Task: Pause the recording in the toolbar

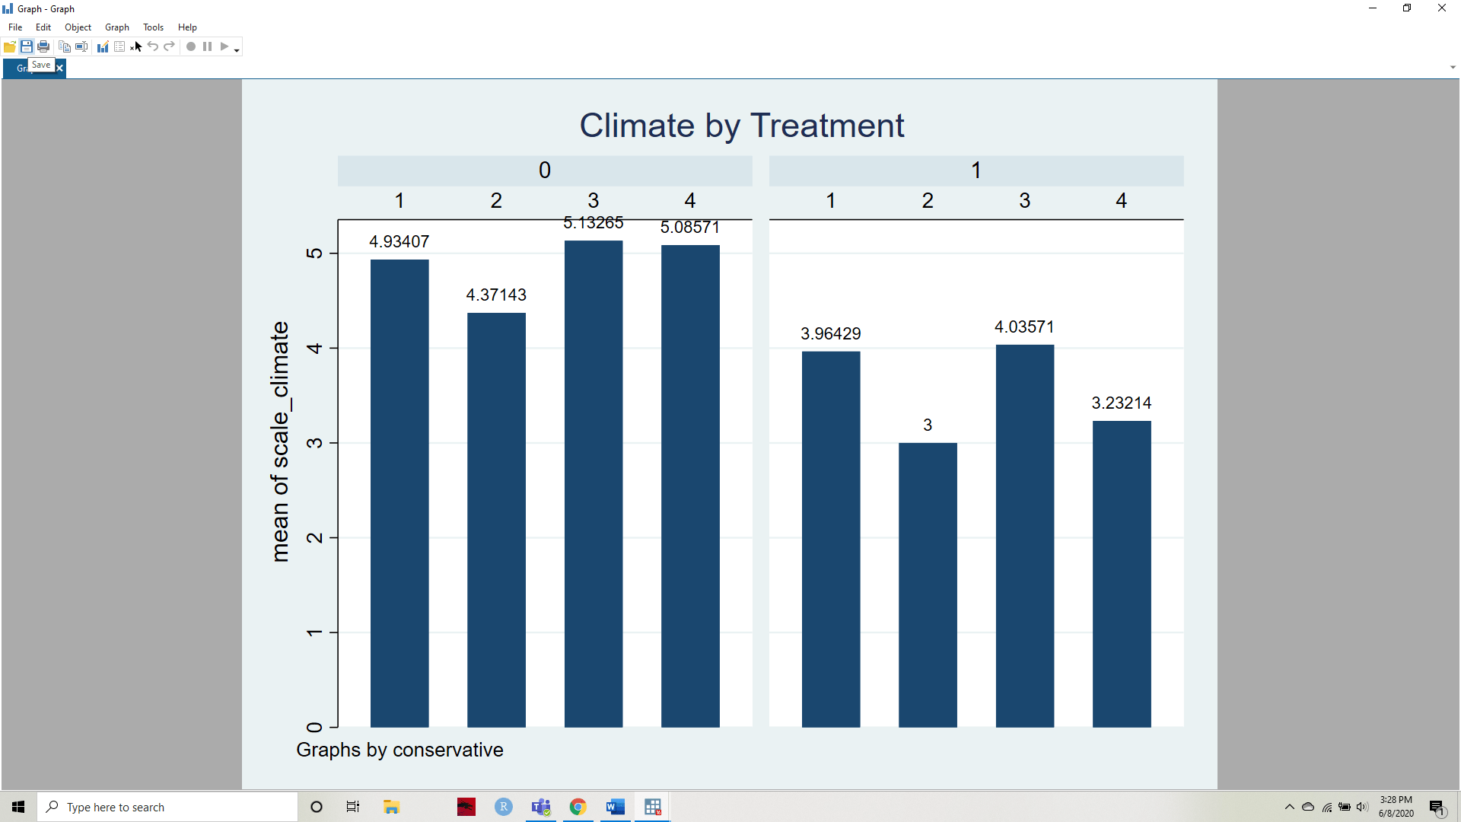Action: coord(207,47)
